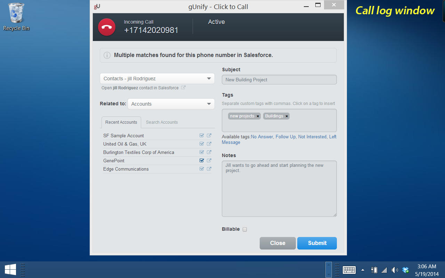
Task: Select Edge Communications checkbox
Action: click(202, 169)
